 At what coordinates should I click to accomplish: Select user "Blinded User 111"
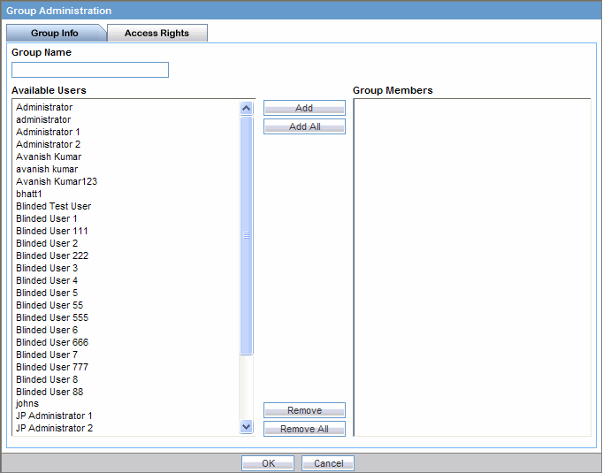(x=52, y=231)
